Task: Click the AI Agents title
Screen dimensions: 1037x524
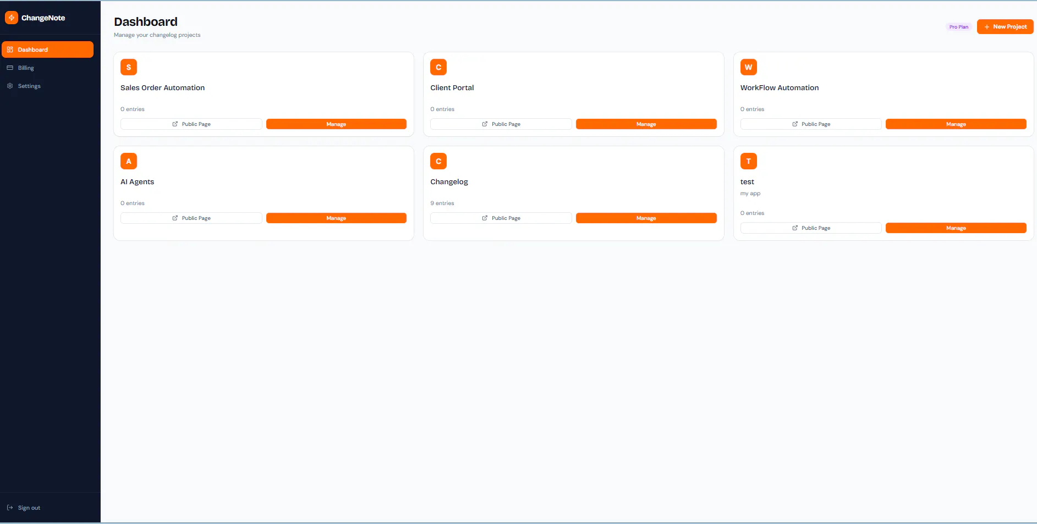Action: (x=137, y=182)
